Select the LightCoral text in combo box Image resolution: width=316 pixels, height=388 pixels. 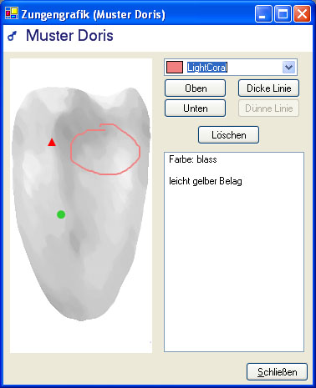point(207,68)
